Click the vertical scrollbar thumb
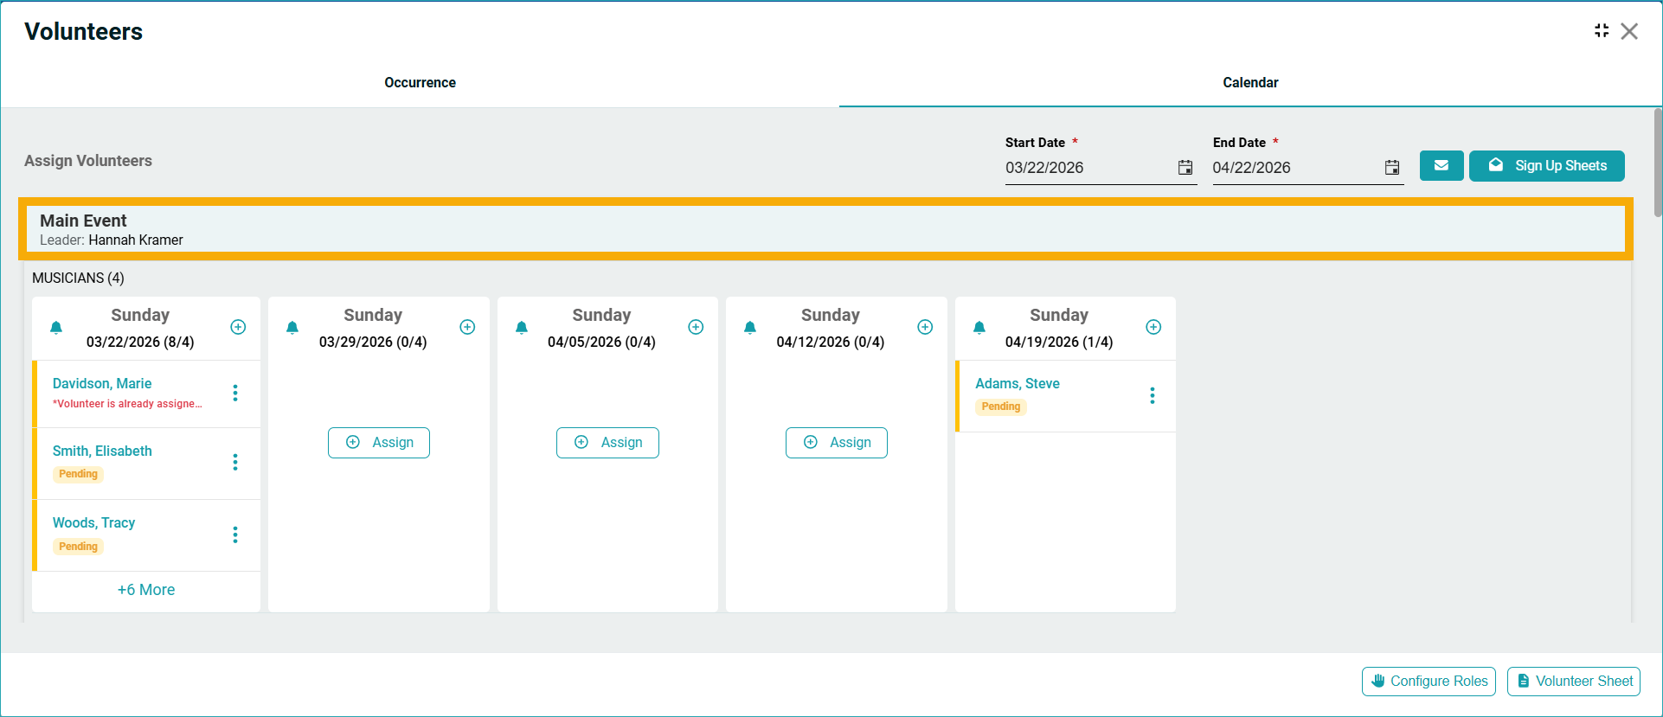Screen dimensions: 1663x717 tap(1658, 163)
